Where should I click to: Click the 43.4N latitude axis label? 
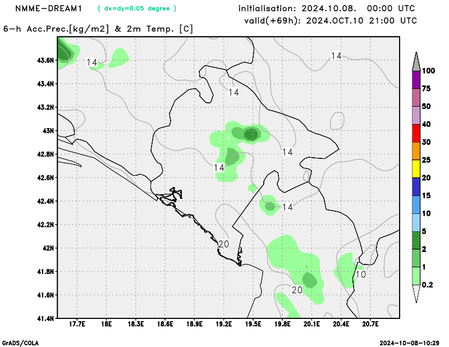tap(45, 84)
